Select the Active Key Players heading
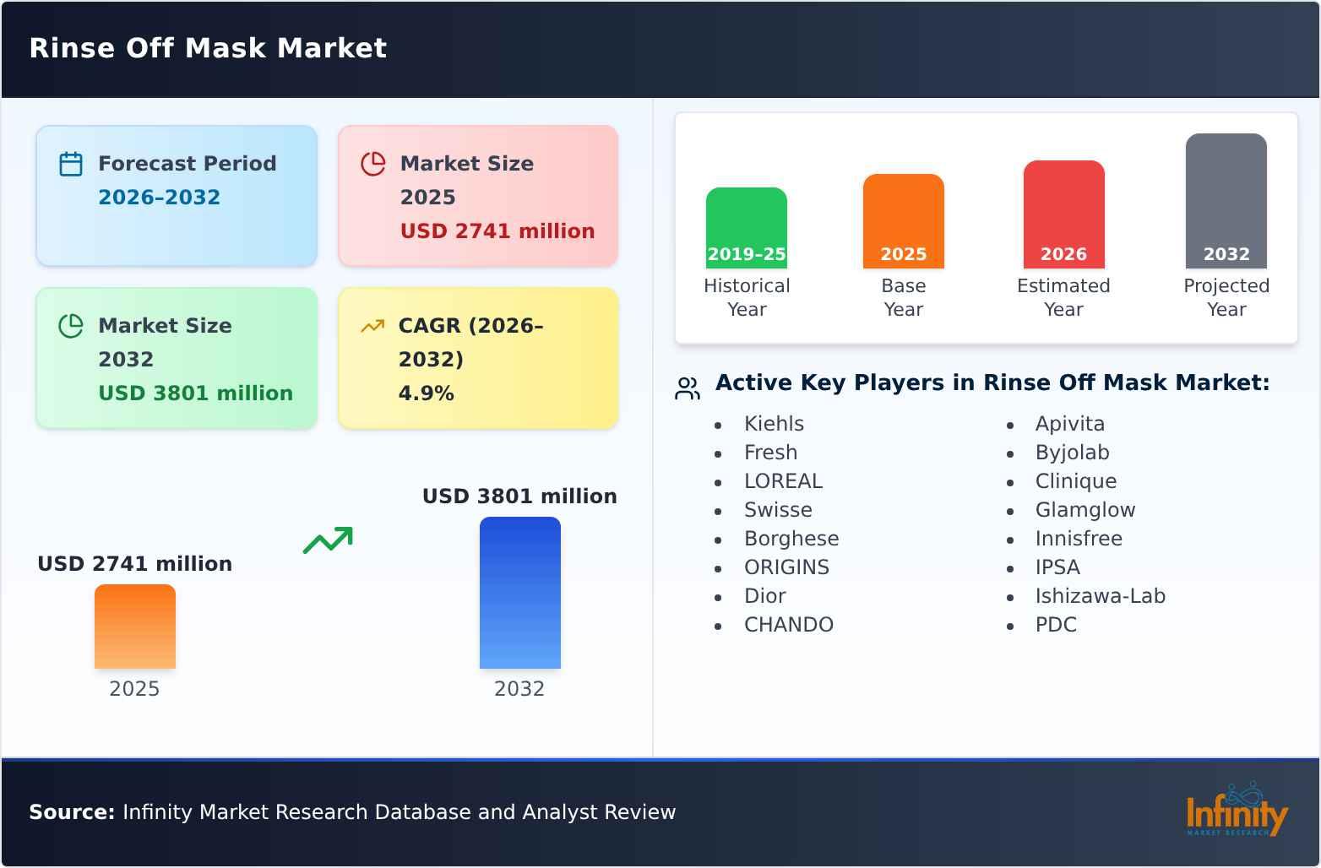 pyautogui.click(x=992, y=382)
